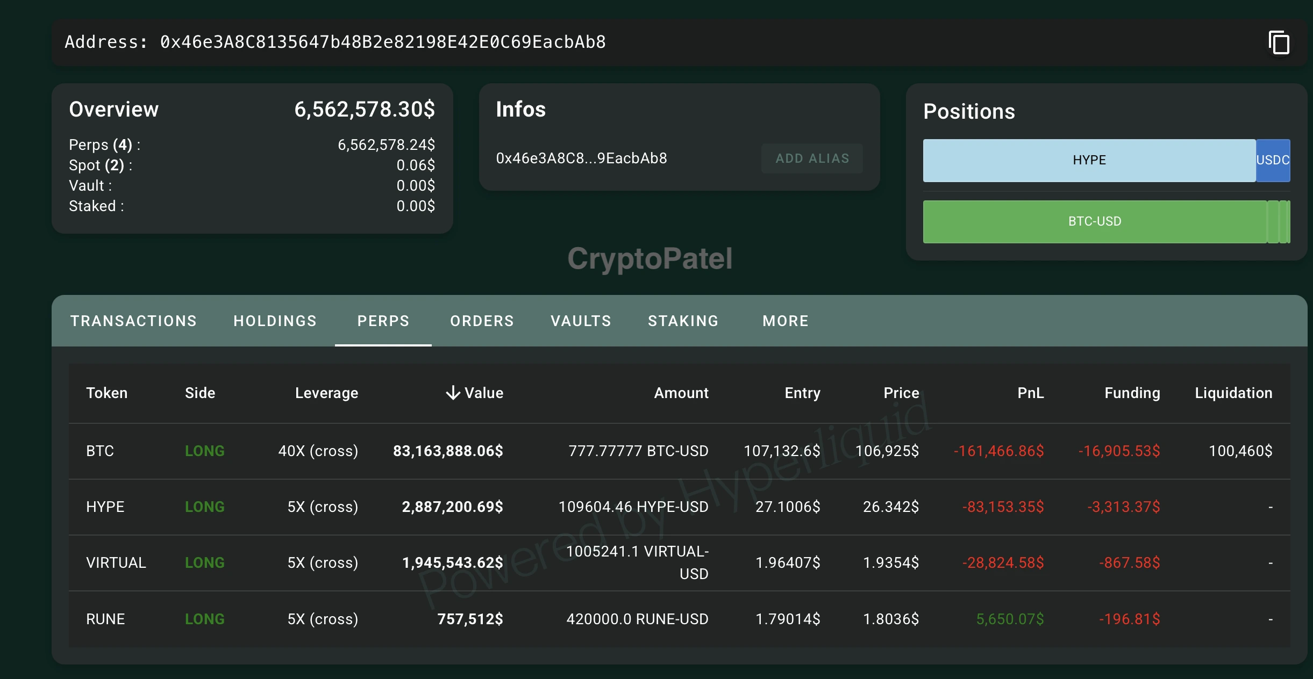Open the TRANSACTIONS tab
1313x679 pixels.
[133, 321]
